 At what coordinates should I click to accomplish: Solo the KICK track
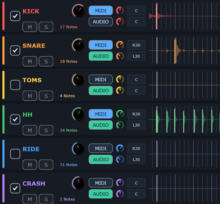pos(46,27)
